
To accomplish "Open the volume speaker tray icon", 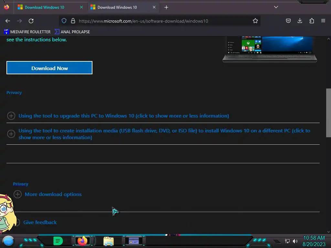I will point(295,241).
